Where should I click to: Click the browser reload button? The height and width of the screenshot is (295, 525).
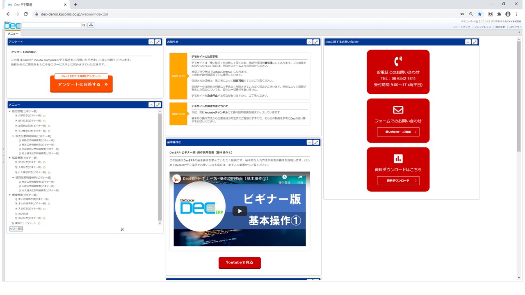pyautogui.click(x=25, y=14)
